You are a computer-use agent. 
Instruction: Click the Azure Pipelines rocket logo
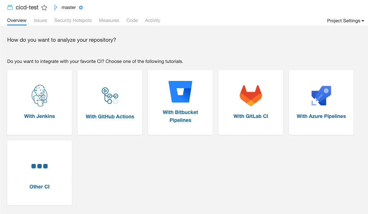321,96
